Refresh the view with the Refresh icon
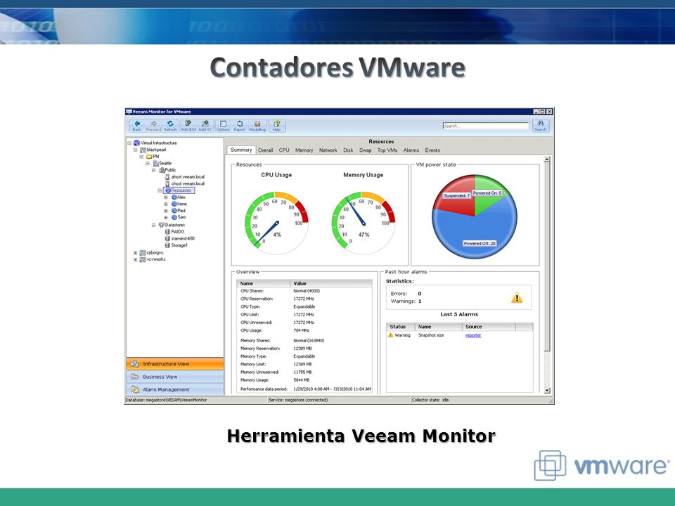The image size is (675, 506). coord(170,126)
